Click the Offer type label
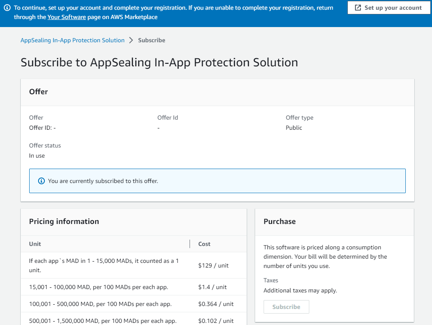Image resolution: width=432 pixels, height=325 pixels. tap(300, 117)
